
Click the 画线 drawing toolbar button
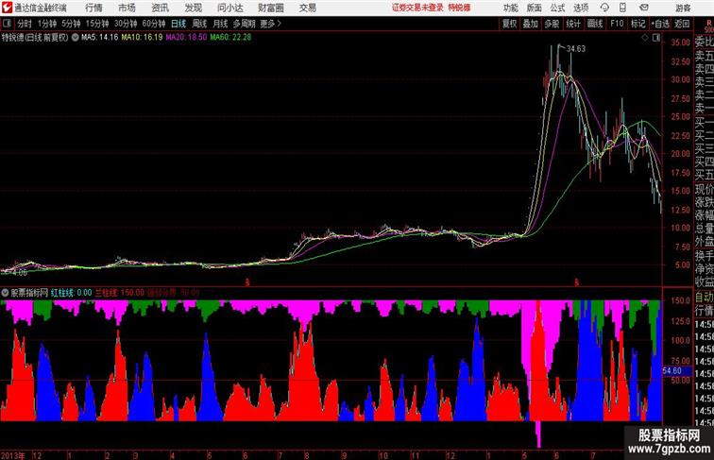point(595,24)
